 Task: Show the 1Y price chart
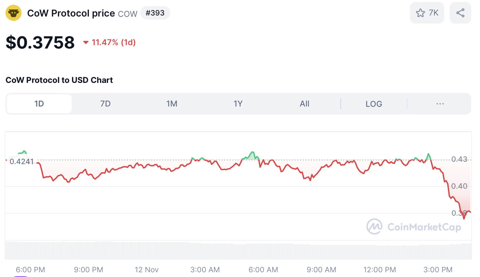coord(238,104)
